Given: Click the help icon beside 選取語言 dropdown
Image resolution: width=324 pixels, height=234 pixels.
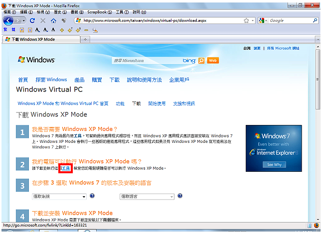Looking at the screenshot, I should pyautogui.click(x=180, y=196).
